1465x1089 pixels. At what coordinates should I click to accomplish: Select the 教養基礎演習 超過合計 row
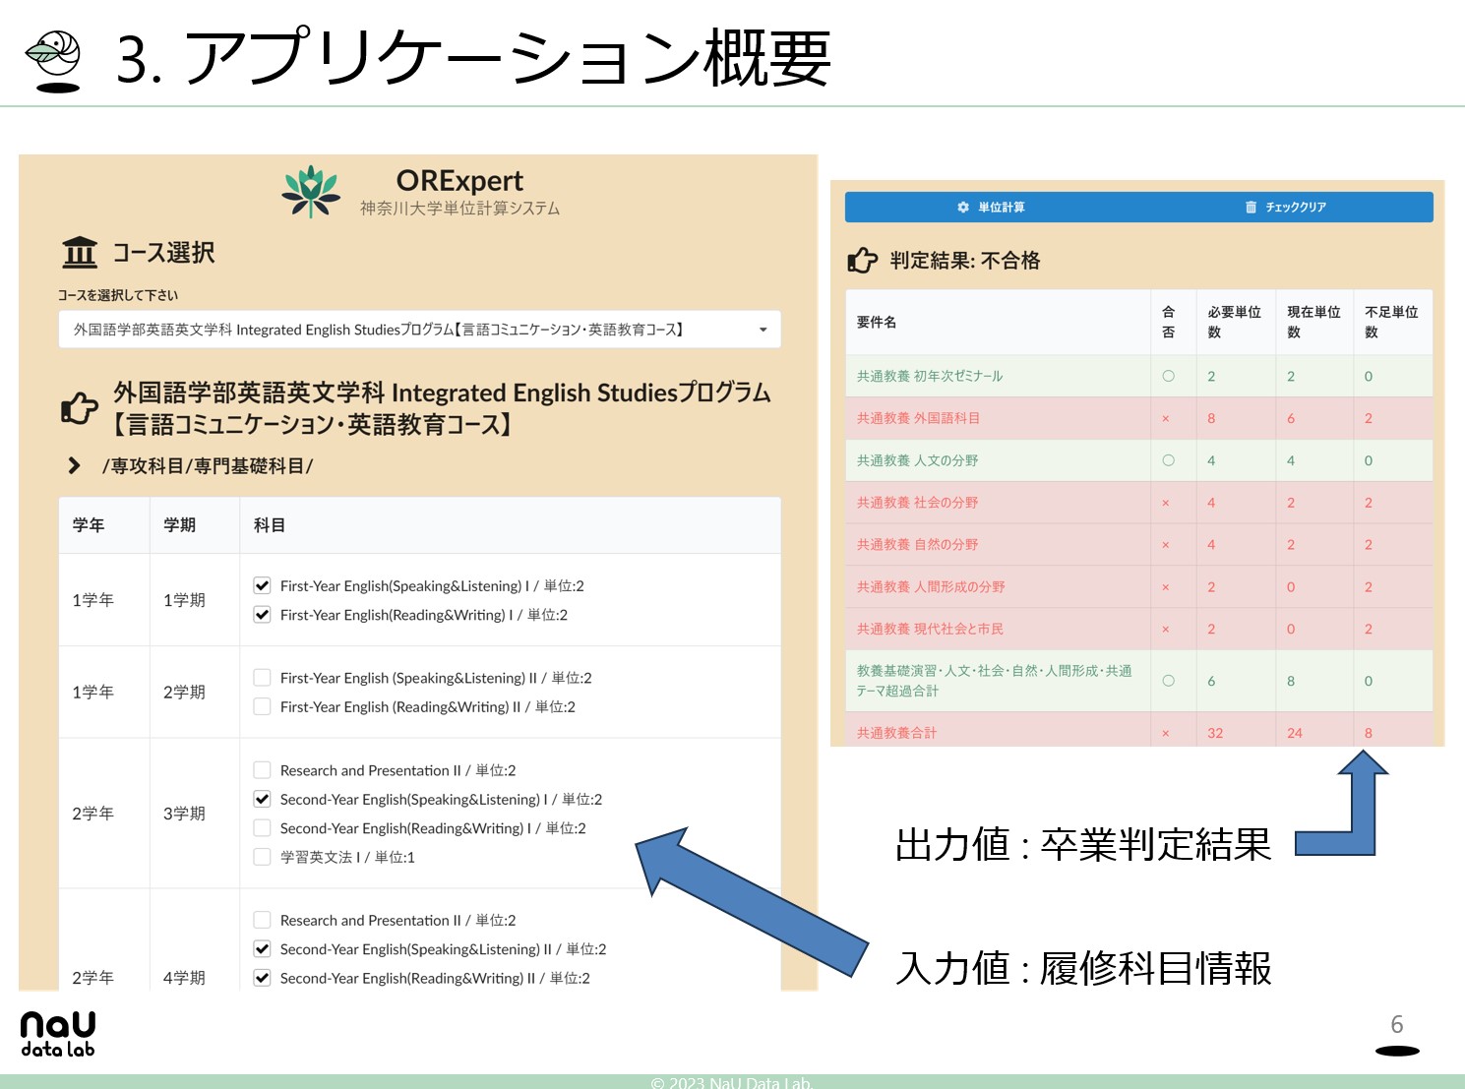(x=1138, y=681)
